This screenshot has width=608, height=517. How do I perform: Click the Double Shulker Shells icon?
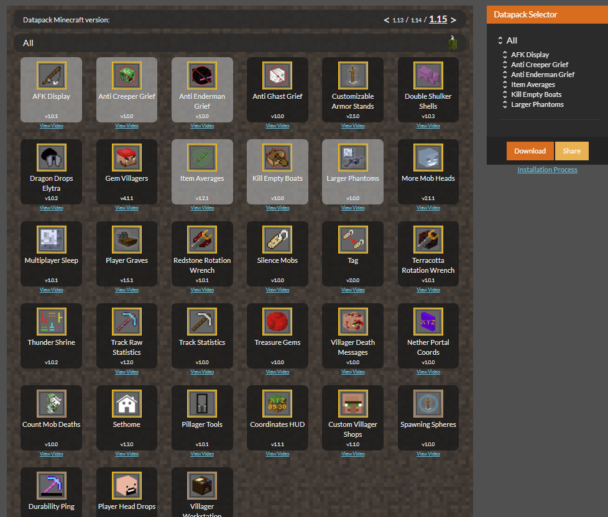(x=428, y=76)
